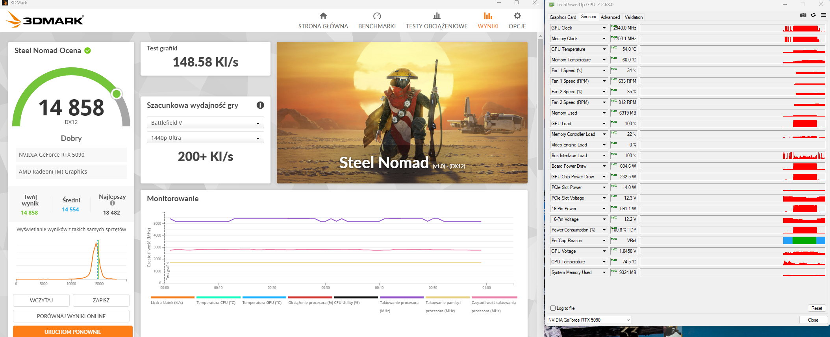Open the Opcje gear icon
The image size is (830, 337).
[517, 16]
